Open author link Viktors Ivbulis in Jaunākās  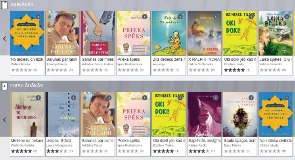click(20, 64)
